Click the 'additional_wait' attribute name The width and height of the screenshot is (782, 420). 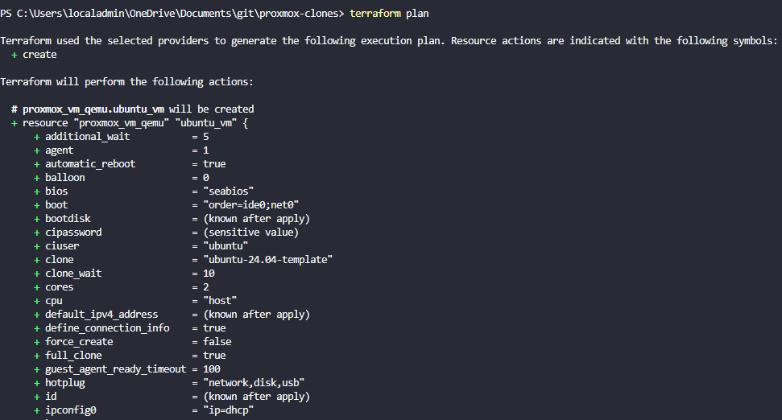coord(87,136)
